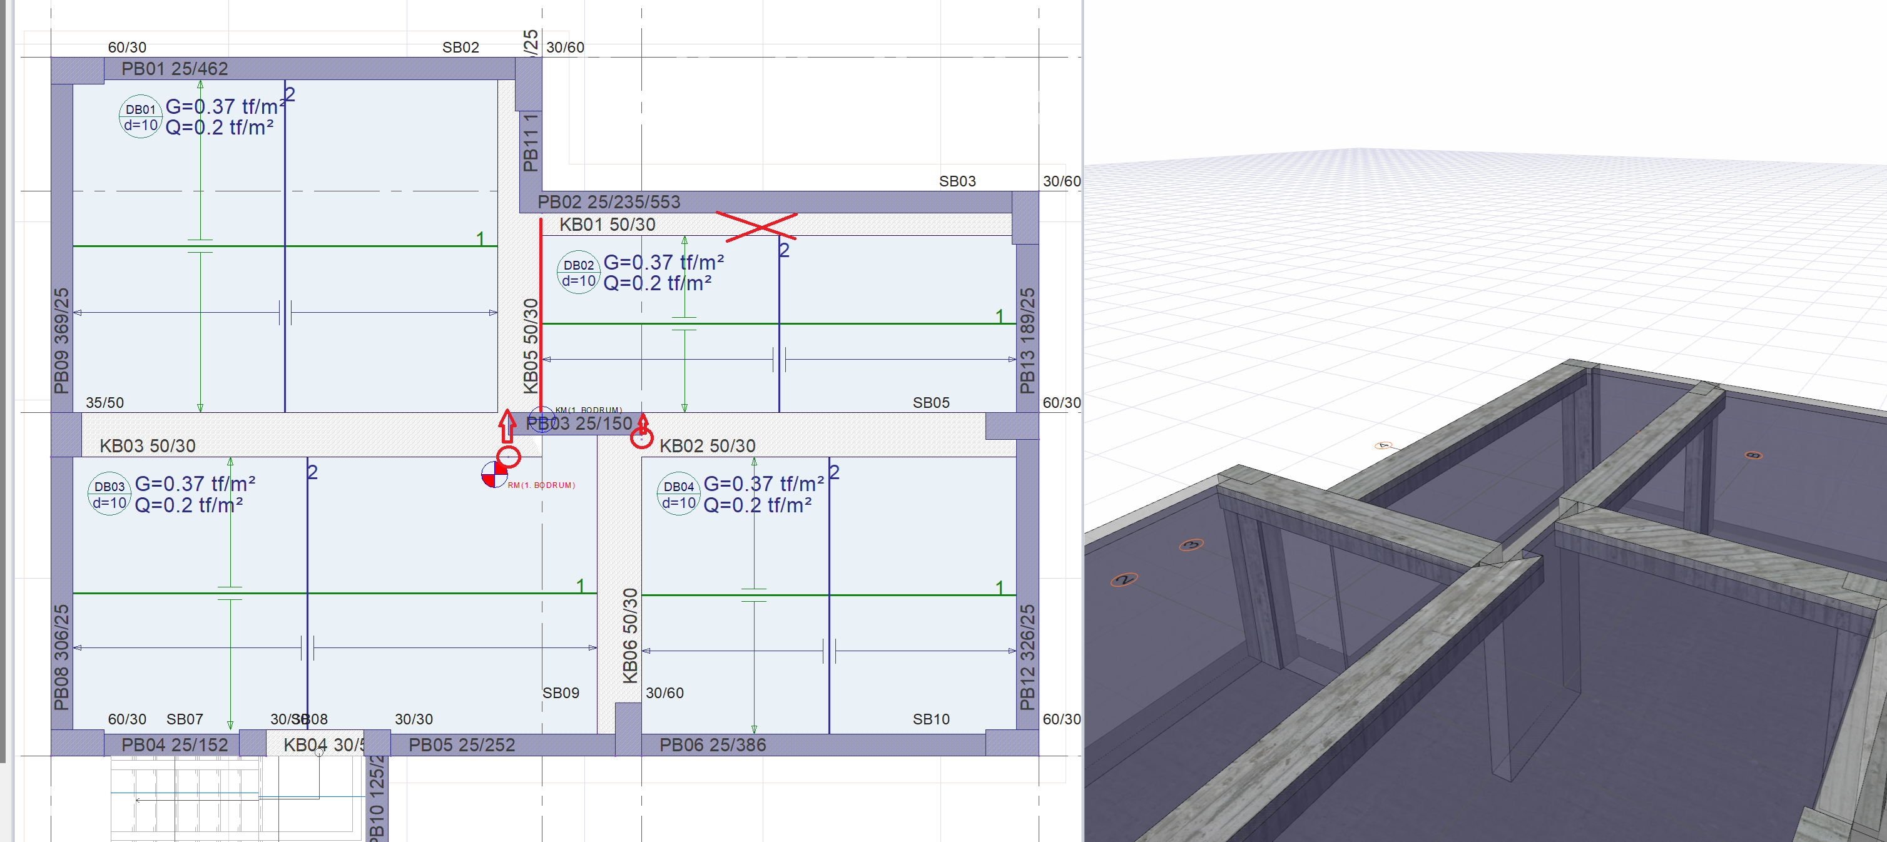Screen dimensions: 1887x842
Task: Select beam label KB03 50/30
Action: 147,447
